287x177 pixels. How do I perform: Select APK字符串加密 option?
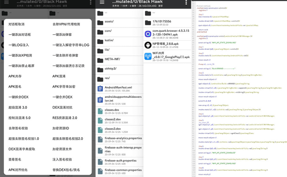[64, 86]
